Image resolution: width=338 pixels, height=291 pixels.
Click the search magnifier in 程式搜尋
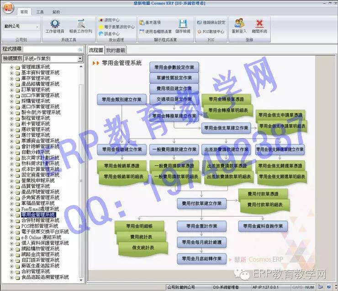(80, 49)
